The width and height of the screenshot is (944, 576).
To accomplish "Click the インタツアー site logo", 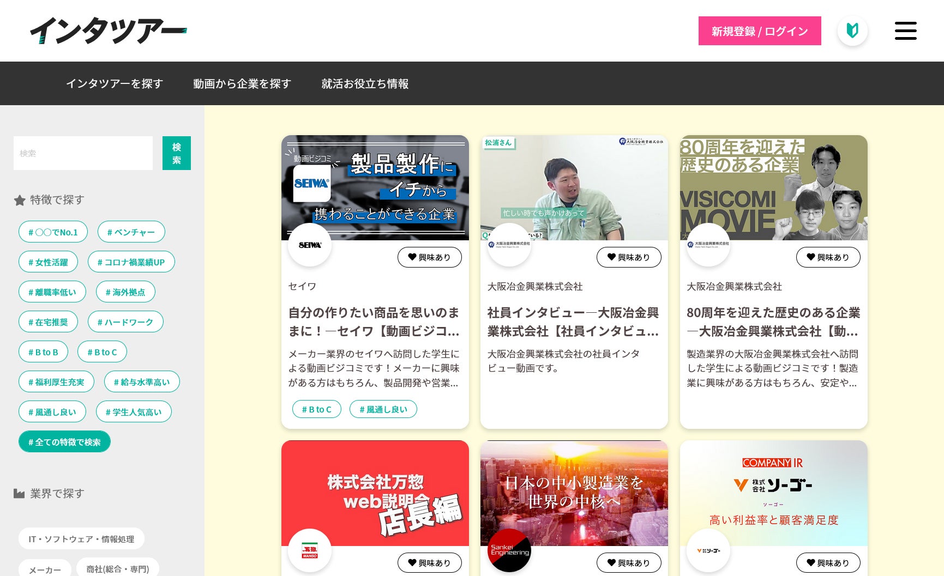I will (108, 31).
